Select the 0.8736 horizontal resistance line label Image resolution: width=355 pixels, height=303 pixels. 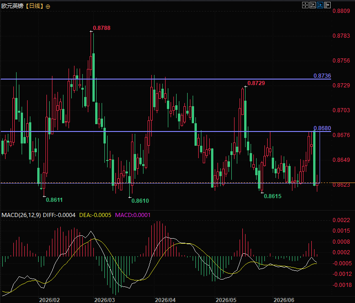322,76
